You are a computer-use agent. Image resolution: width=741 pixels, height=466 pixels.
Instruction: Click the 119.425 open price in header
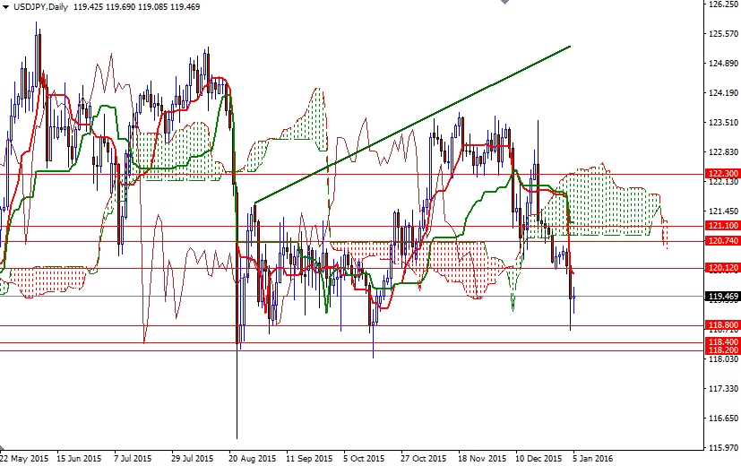pos(89,7)
